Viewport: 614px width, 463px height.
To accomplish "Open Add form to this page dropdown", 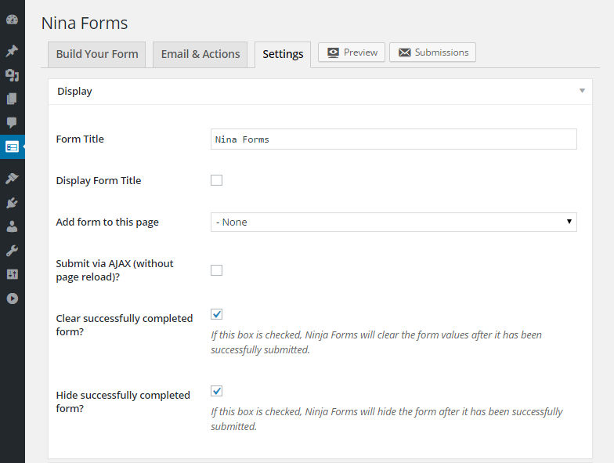I will 393,222.
